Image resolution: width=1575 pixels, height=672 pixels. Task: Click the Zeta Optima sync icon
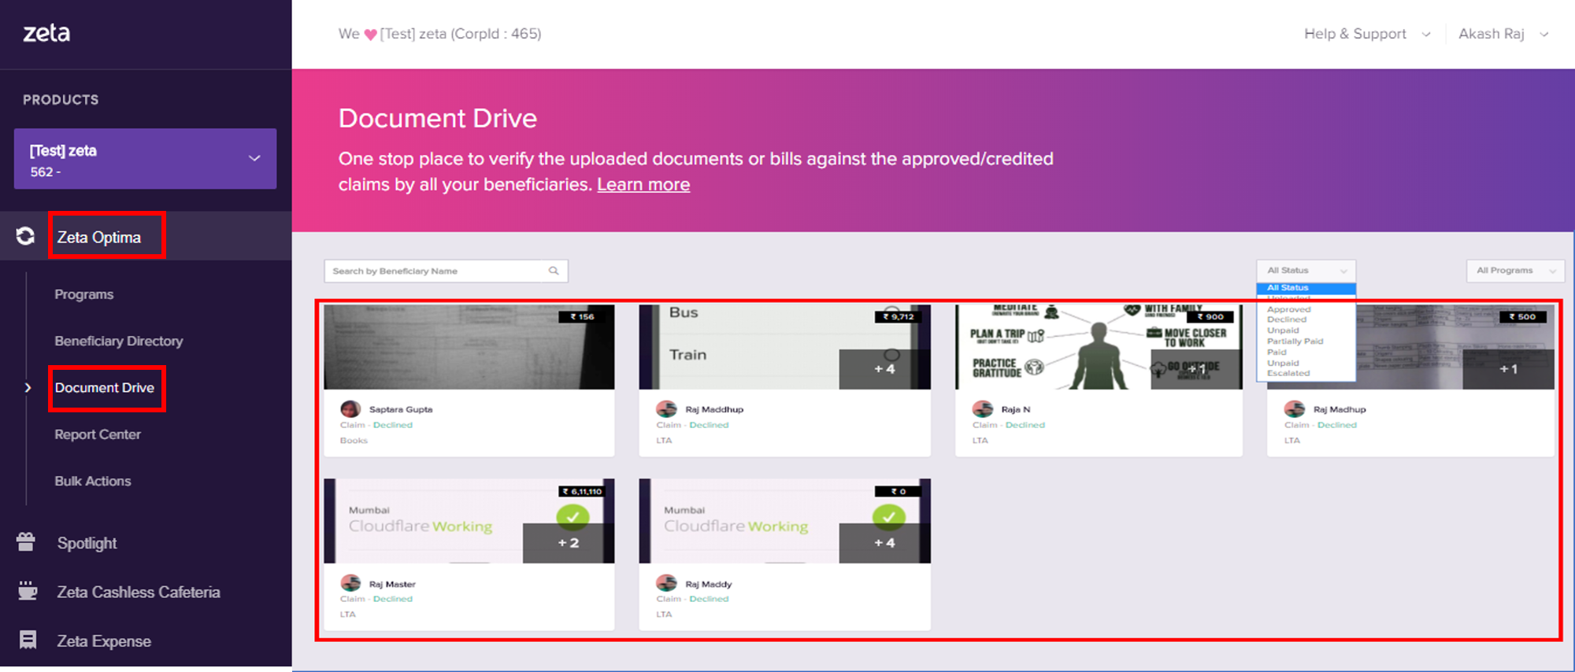point(25,236)
